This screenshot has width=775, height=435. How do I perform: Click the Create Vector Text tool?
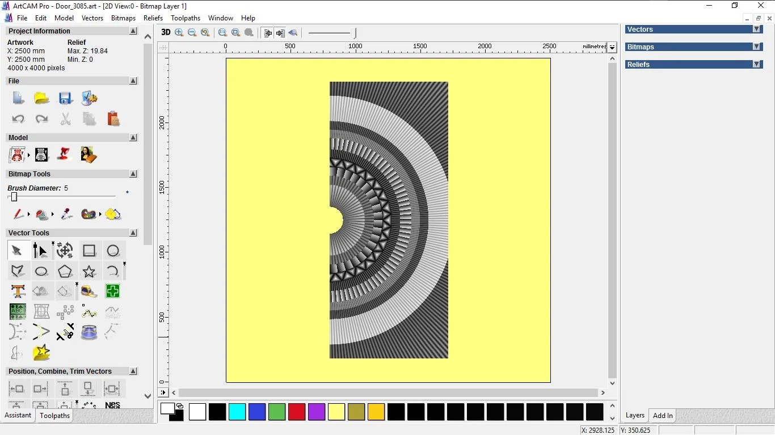18,292
